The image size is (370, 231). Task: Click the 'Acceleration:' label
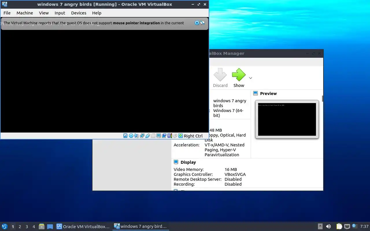point(186,145)
